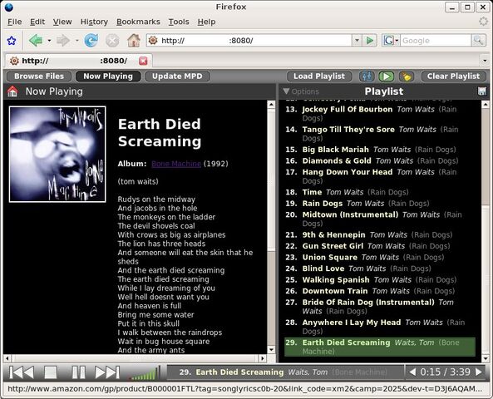Image resolution: width=493 pixels, height=399 pixels.
Task: Click the status bar song title Earth Died Screaming
Action: [239, 372]
